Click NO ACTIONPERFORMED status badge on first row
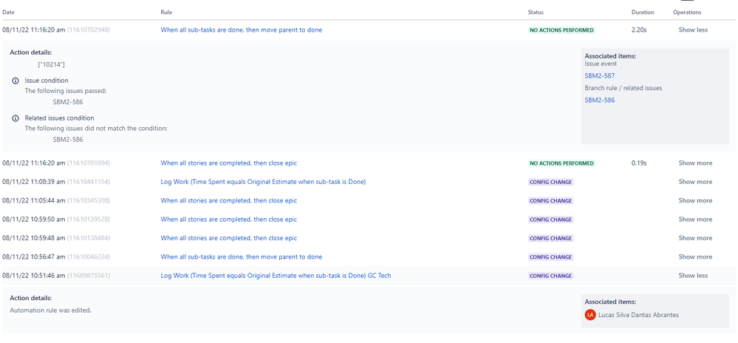The height and width of the screenshot is (343, 738). pos(561,30)
